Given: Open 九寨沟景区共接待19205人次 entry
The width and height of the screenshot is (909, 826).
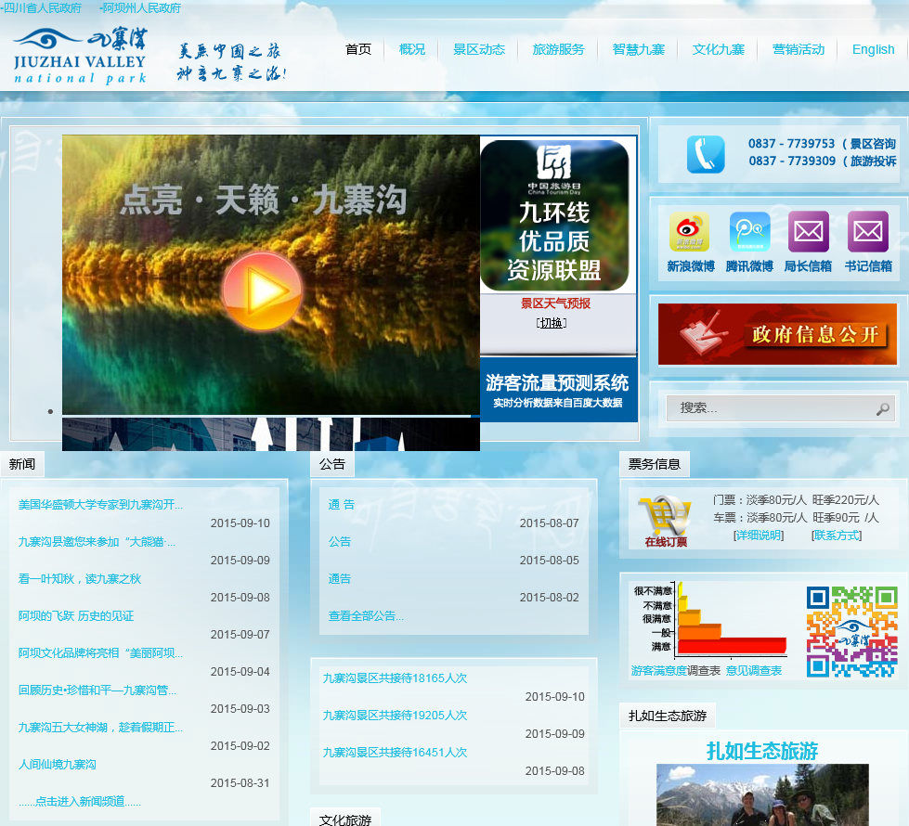Looking at the screenshot, I should 395,716.
